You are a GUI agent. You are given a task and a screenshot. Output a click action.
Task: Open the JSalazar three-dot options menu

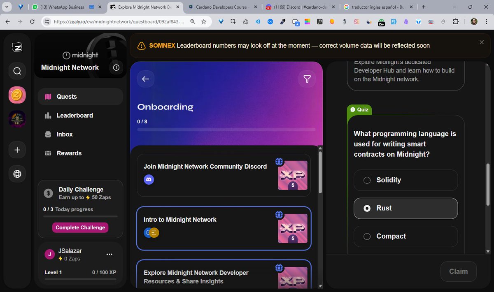point(110,254)
